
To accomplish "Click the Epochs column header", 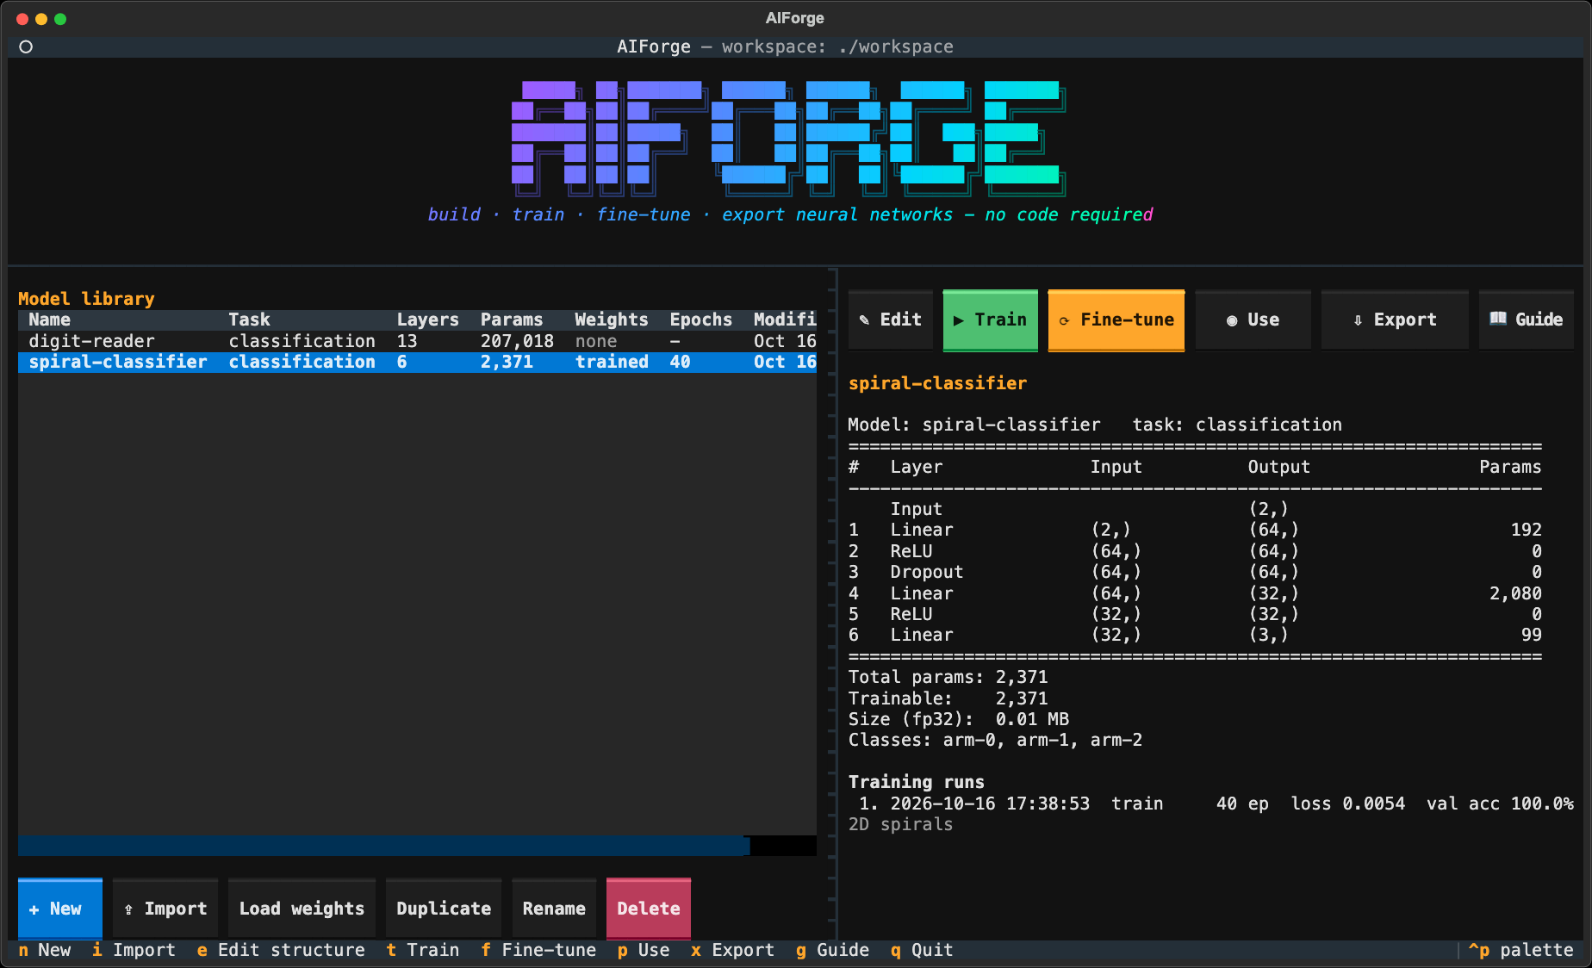I will point(701,320).
